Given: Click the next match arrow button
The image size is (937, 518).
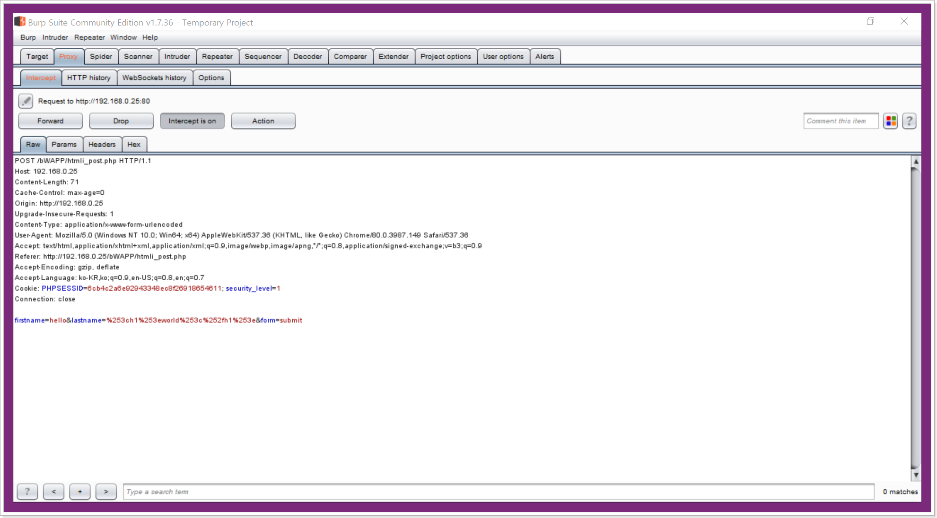Looking at the screenshot, I should pyautogui.click(x=106, y=492).
